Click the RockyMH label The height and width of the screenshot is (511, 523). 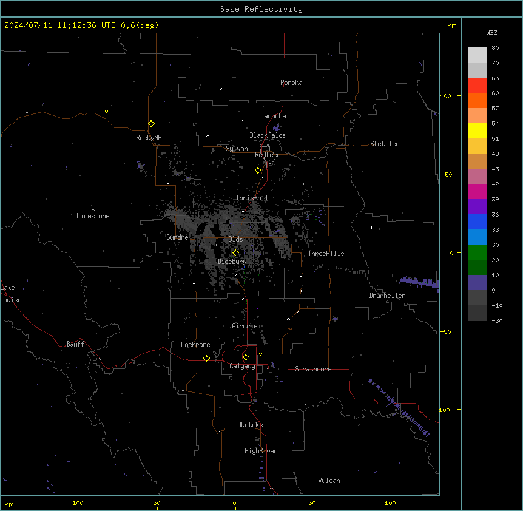click(x=149, y=138)
